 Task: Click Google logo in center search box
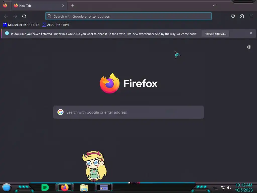(x=60, y=112)
